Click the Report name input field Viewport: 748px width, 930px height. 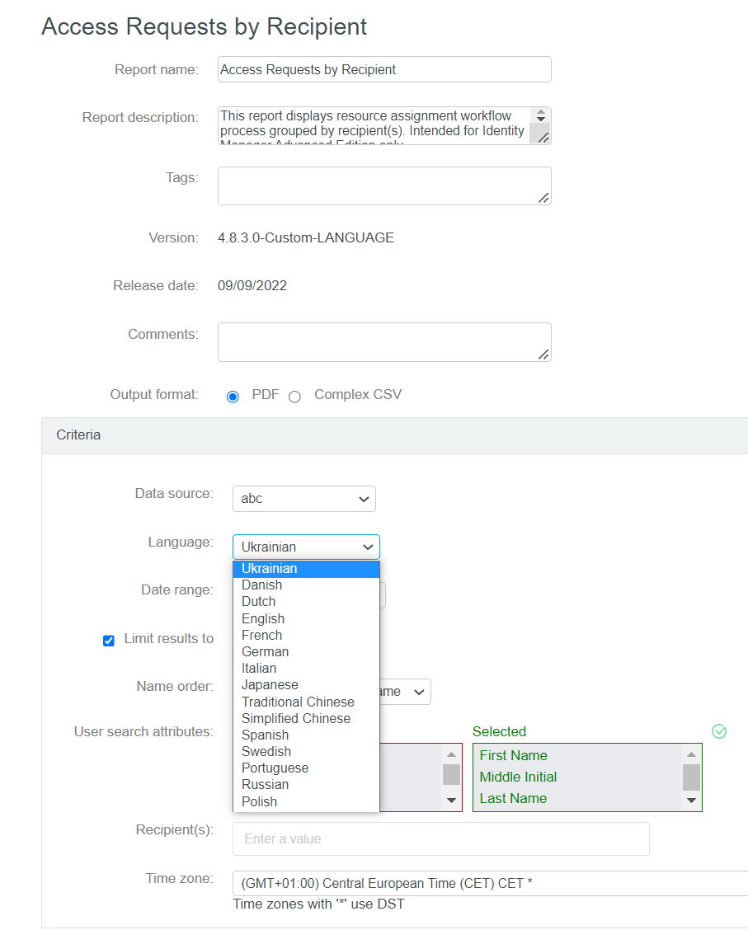pos(383,69)
